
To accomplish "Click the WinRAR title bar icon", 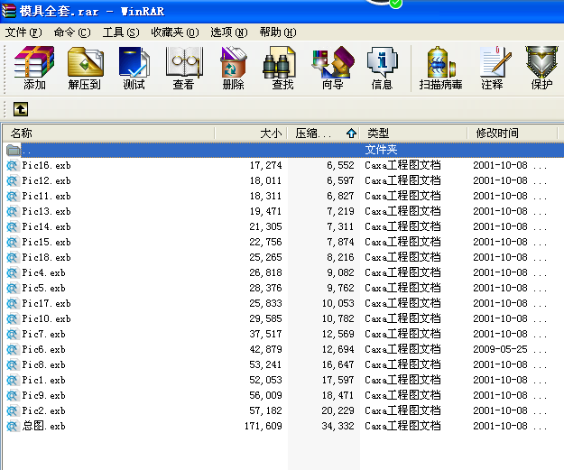I will [9, 11].
